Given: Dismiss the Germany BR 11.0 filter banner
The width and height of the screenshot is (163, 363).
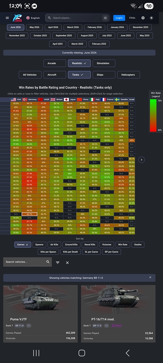Looking at the screenshot, I should click(150, 277).
